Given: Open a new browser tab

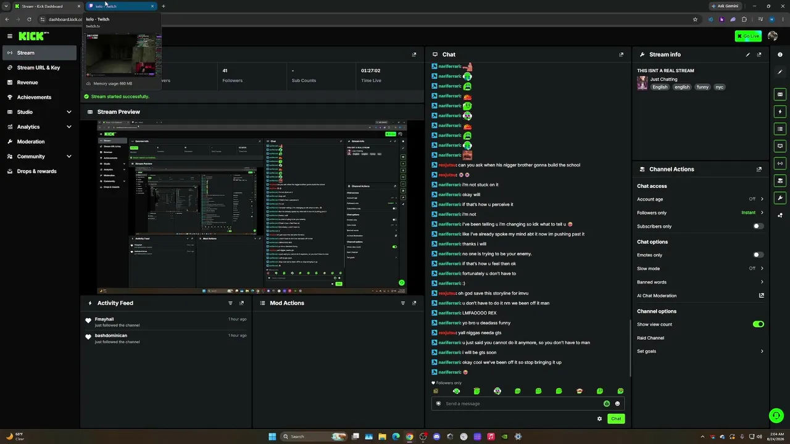Looking at the screenshot, I should point(164,6).
